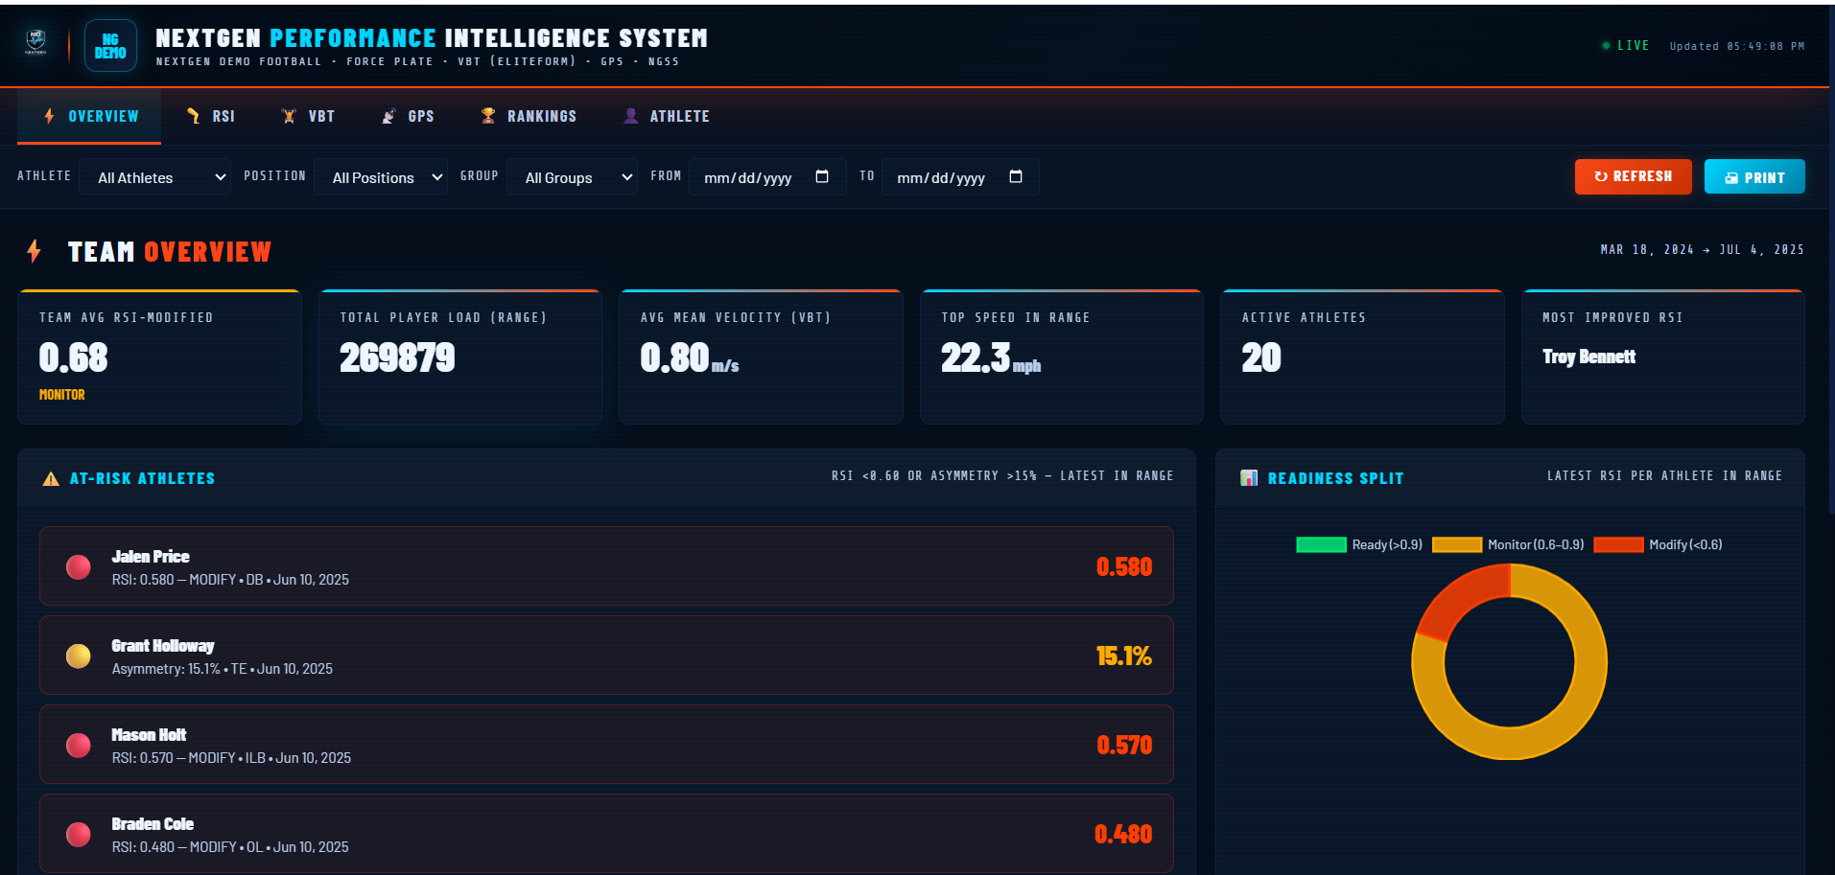Click Troy Bennett in Most Improved RSI card
The image size is (1835, 875).
1588,357
